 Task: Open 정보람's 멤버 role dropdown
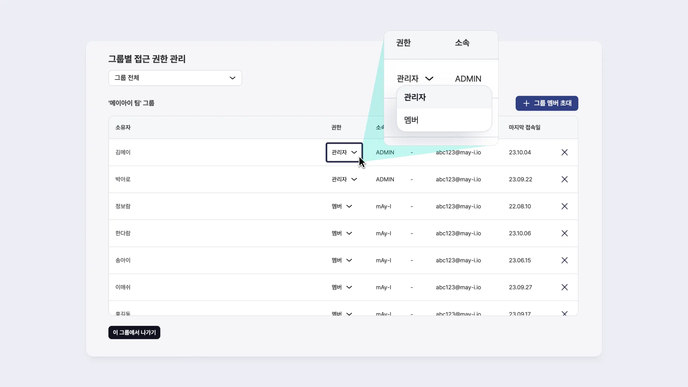click(342, 206)
